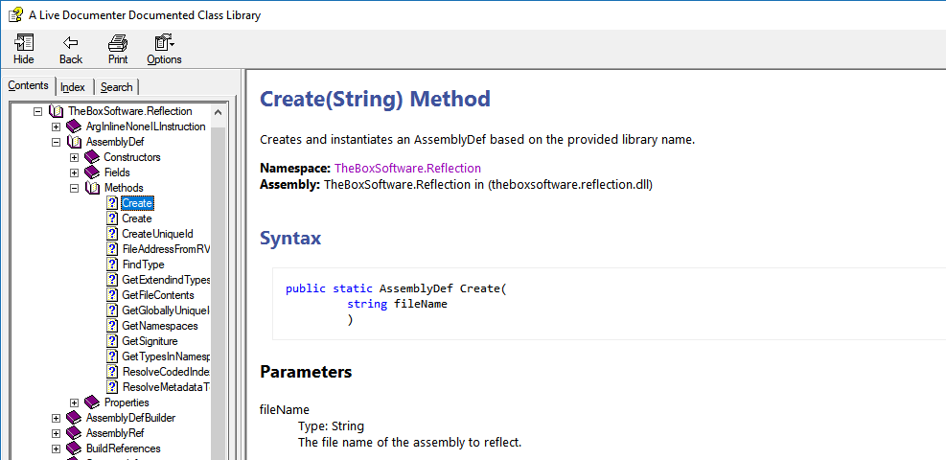Select the AssemblyDefBuilder tree item
The image size is (946, 460).
pyautogui.click(x=131, y=418)
